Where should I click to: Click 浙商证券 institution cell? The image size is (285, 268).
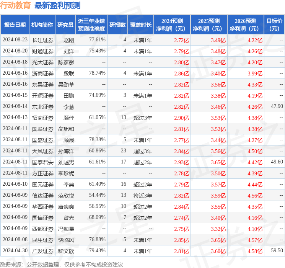pyautogui.click(x=43, y=74)
